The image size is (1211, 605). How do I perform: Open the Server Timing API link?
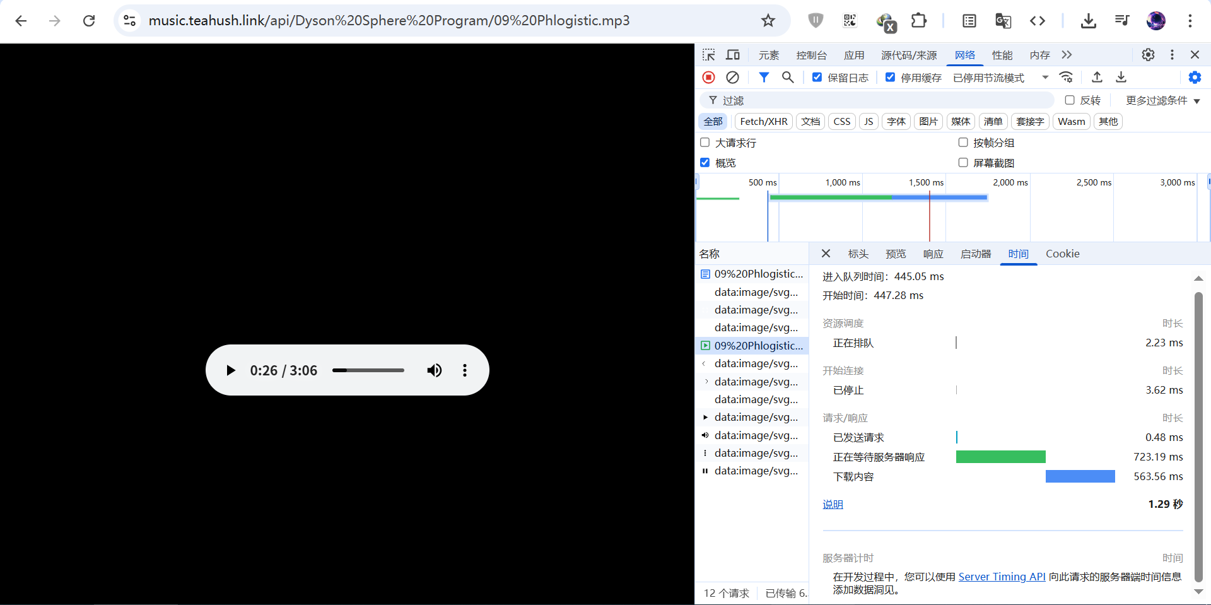coord(1002,577)
